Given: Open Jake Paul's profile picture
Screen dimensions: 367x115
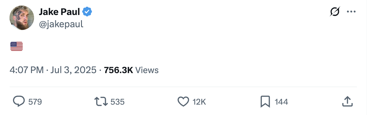Looking at the screenshot, I should pos(22,18).
